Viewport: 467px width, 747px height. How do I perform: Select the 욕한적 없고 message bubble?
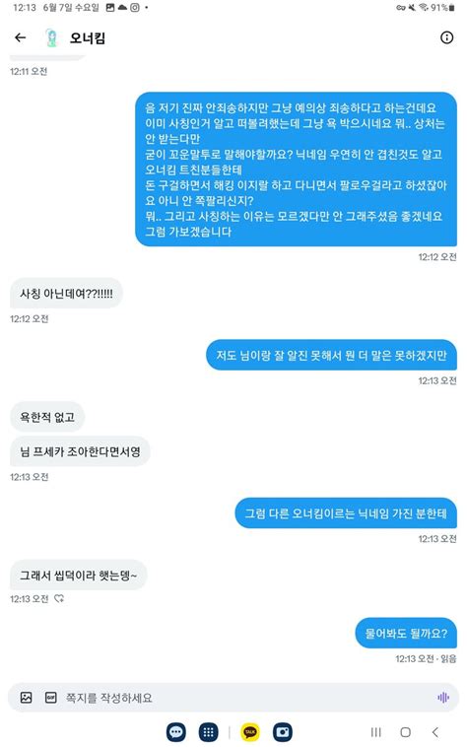(47, 417)
